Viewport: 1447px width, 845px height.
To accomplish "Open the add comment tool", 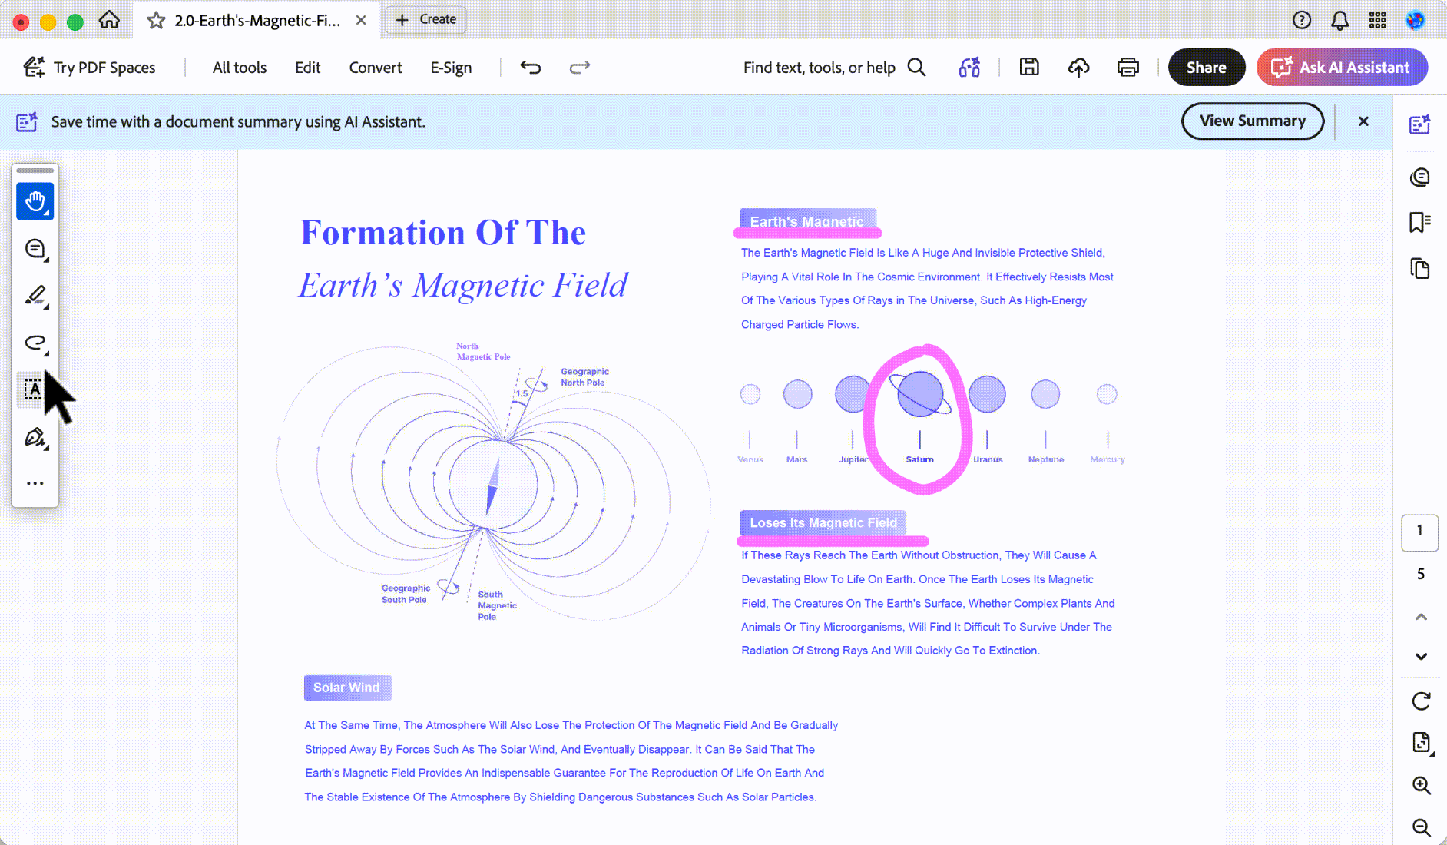I will (x=35, y=249).
